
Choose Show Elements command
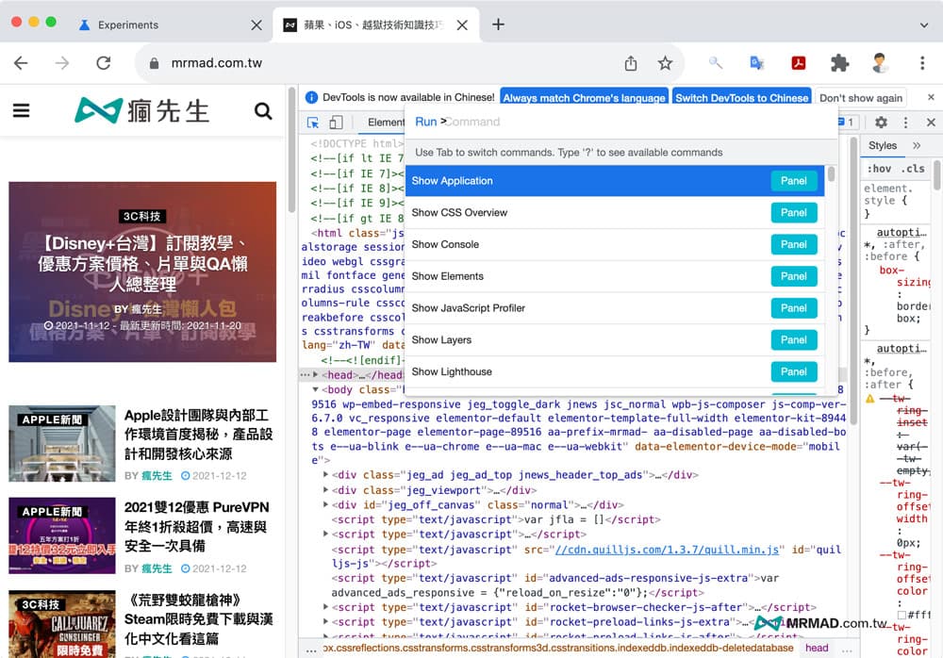(x=615, y=276)
